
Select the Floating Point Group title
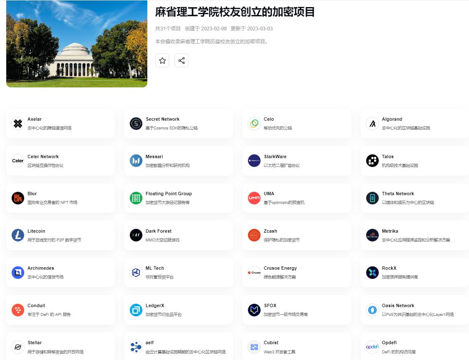[169, 194]
